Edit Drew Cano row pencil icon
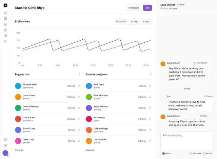 coord(79,141)
